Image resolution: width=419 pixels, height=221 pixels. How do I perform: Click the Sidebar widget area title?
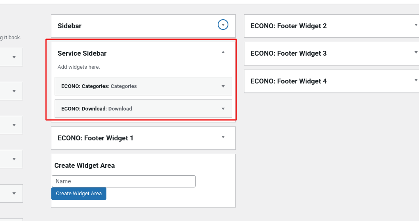(x=69, y=26)
